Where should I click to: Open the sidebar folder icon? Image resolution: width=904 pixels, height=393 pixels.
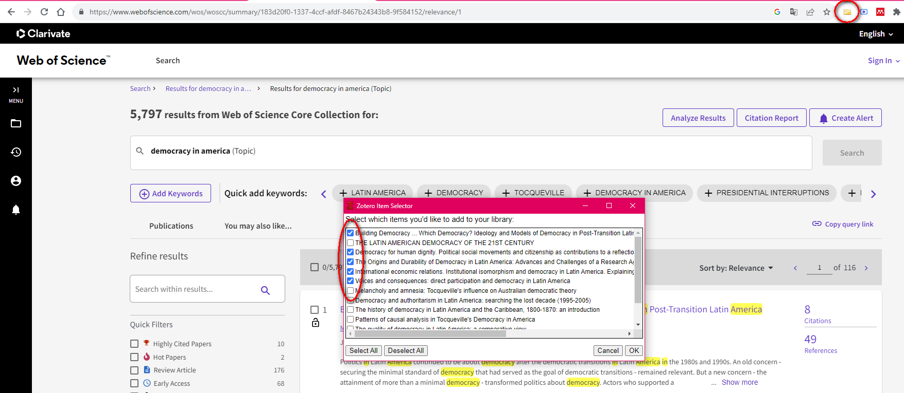16,123
